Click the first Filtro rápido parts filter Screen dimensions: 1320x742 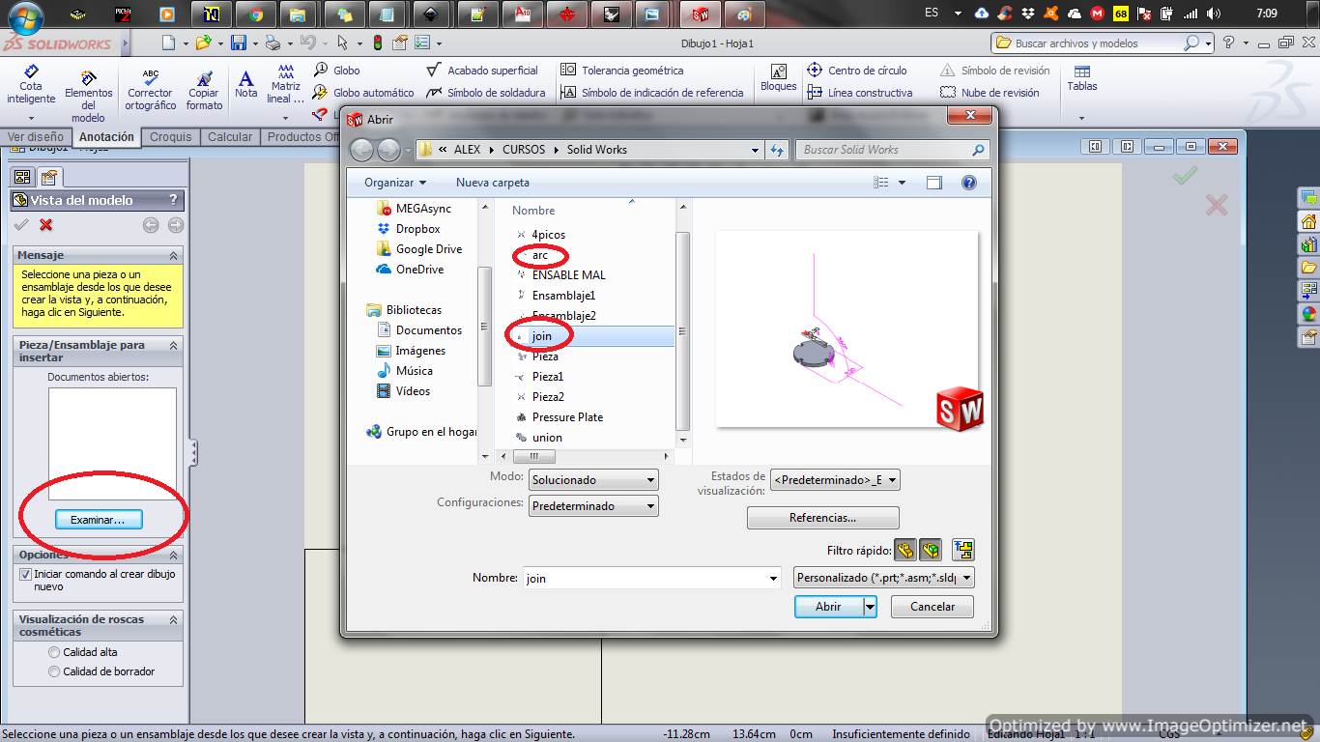coord(905,551)
